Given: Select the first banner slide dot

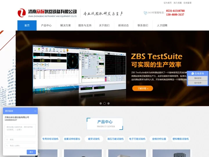Looking at the screenshot, I should coord(101,104).
